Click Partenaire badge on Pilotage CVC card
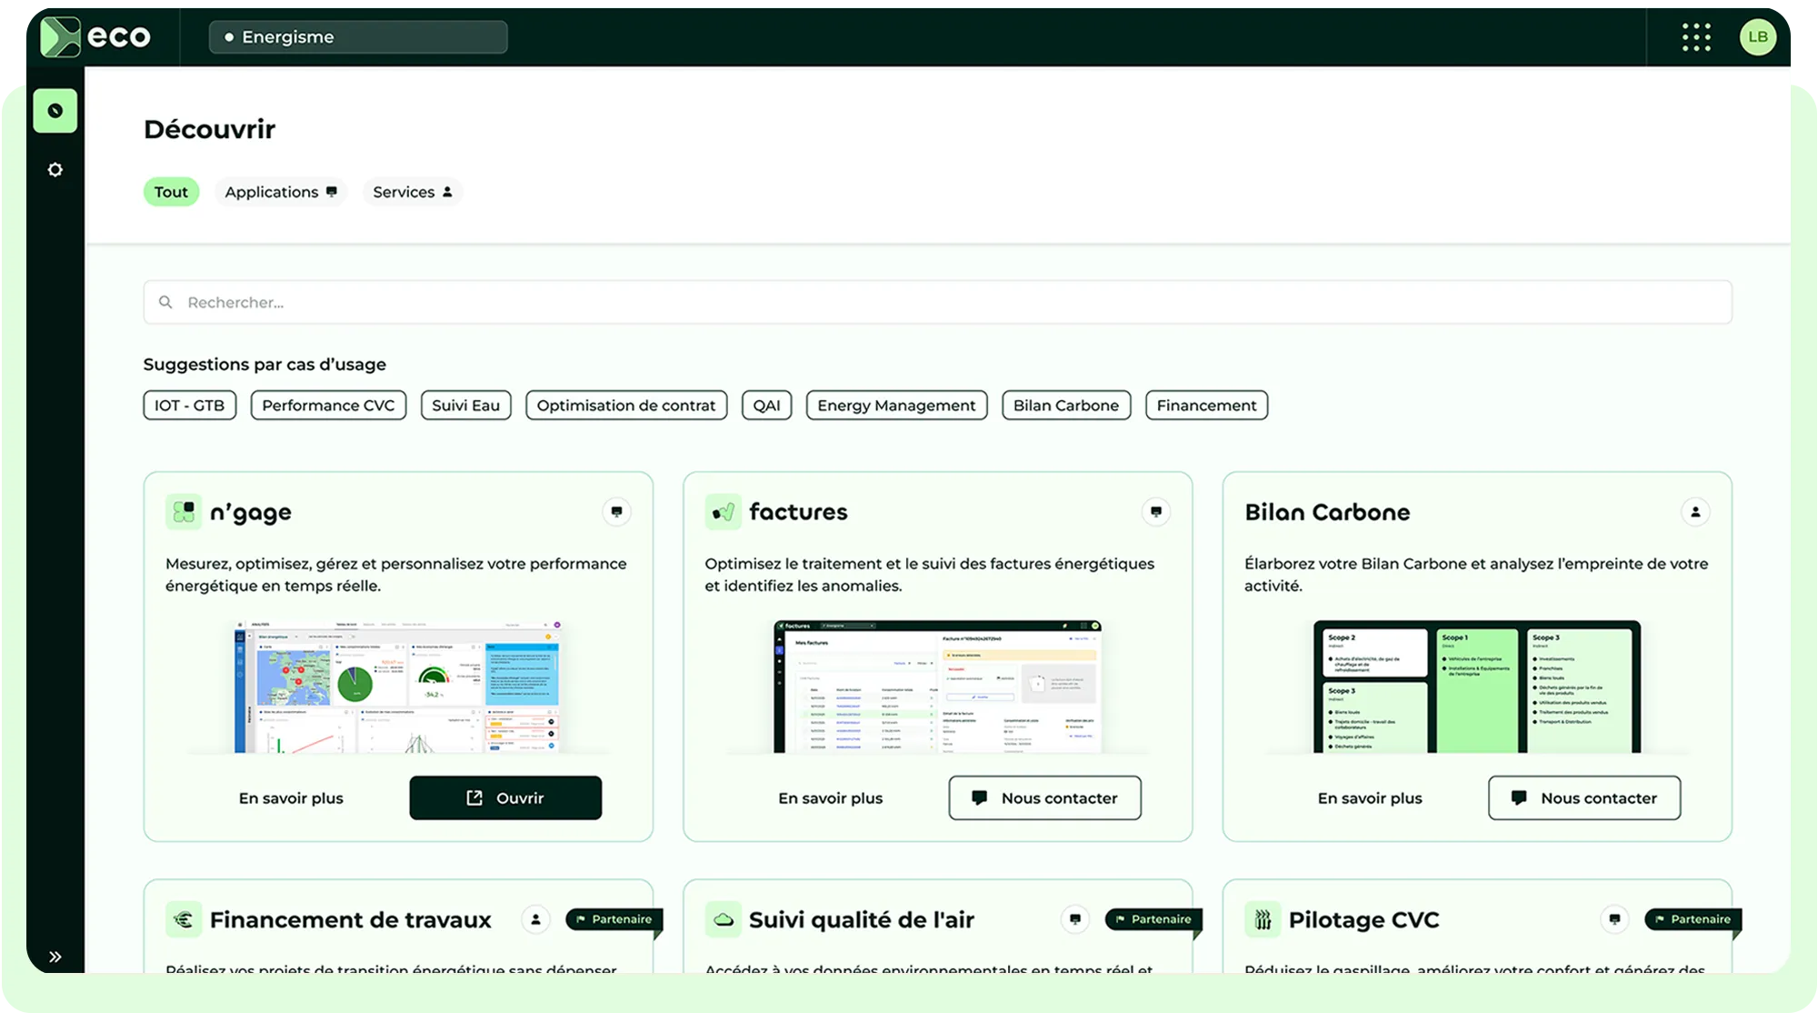1818x1013 pixels. 1693,919
